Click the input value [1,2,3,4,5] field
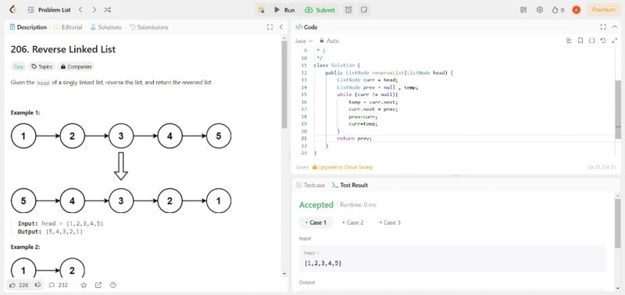The width and height of the screenshot is (625, 295). pyautogui.click(x=452, y=259)
